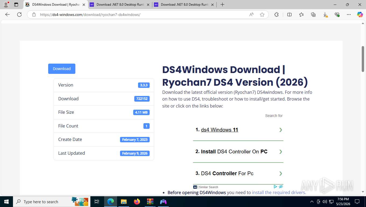Close the third .NET Desktop Runtime tab
The image size is (366, 207).
point(212,5)
